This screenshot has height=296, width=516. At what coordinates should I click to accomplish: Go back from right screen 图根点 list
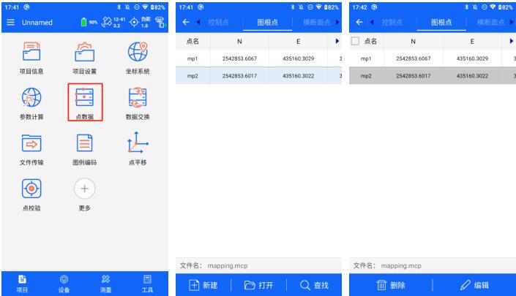pyautogui.click(x=359, y=22)
